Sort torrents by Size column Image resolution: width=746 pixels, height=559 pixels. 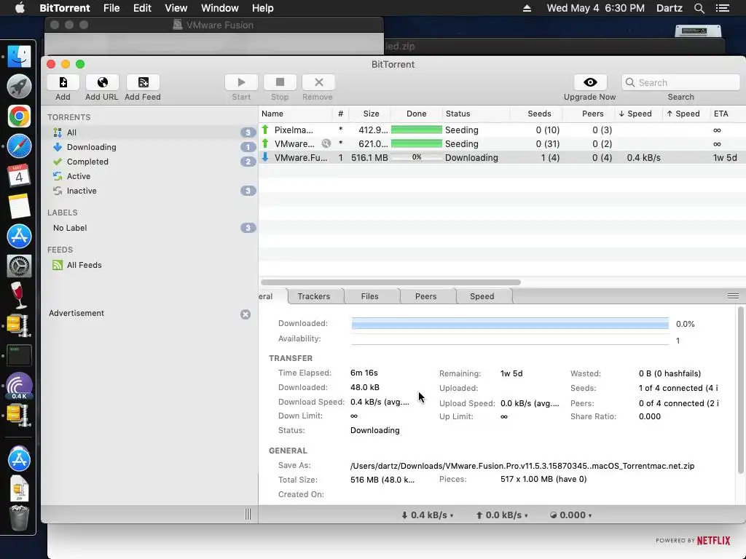[371, 114]
